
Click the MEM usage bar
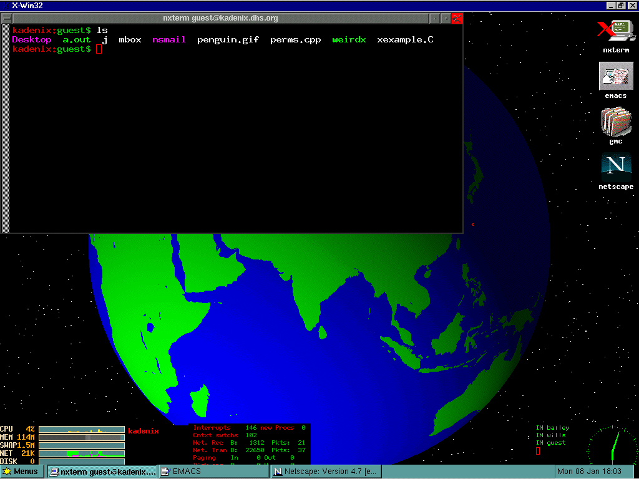[x=82, y=437]
